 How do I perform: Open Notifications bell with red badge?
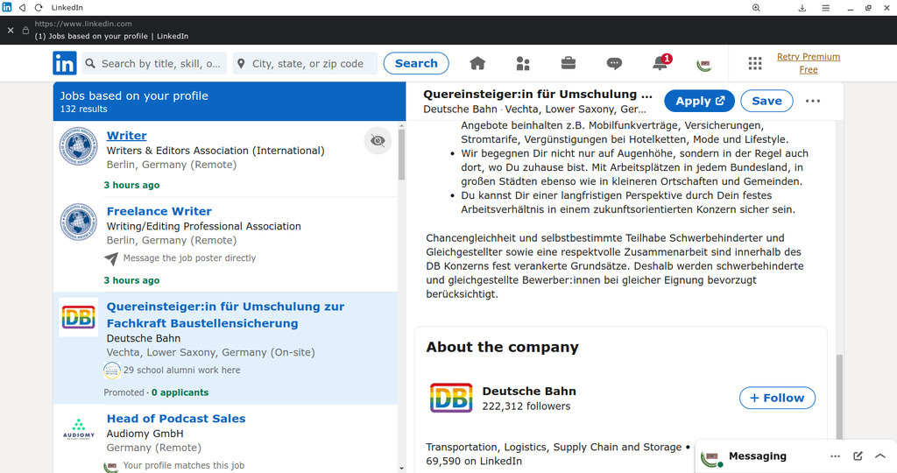660,63
